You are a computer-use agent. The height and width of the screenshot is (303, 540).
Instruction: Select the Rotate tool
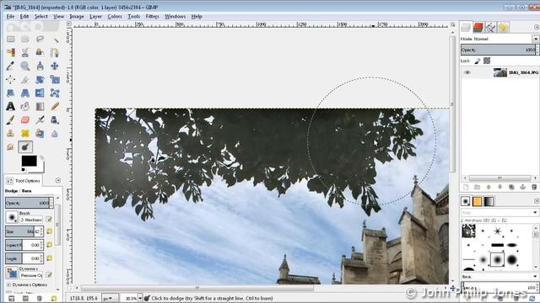tap(40, 79)
